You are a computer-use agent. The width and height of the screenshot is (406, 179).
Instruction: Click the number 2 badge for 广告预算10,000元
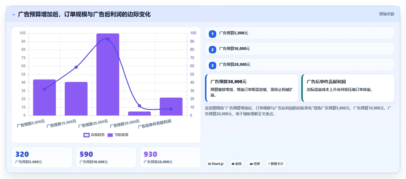[213, 50]
